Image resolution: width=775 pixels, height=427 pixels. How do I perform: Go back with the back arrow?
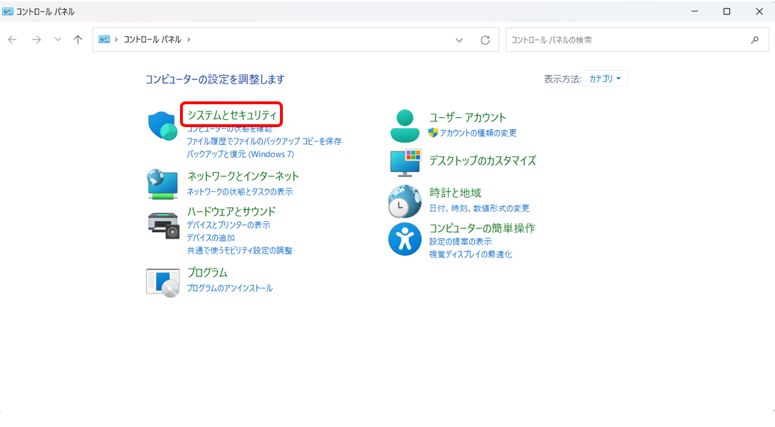[x=12, y=39]
